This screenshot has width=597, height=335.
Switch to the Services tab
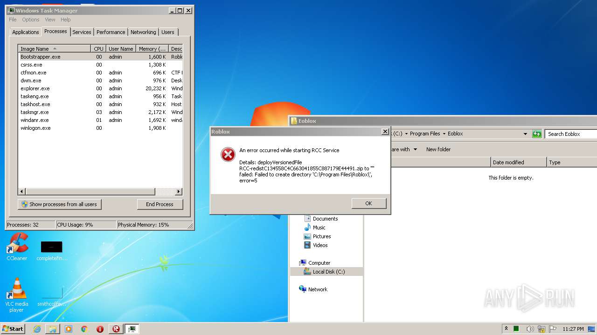82,32
